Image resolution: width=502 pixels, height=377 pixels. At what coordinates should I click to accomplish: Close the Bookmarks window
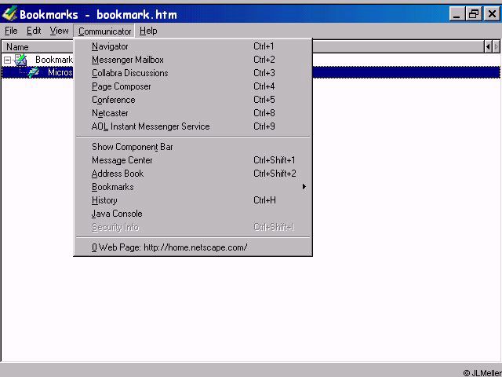point(492,14)
